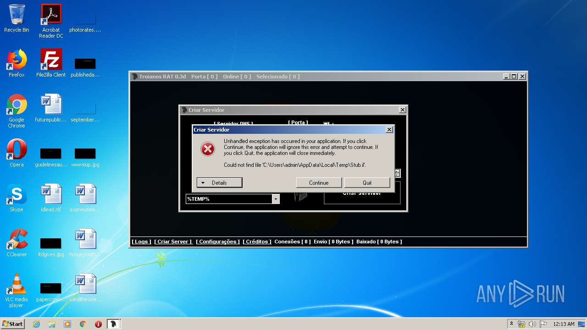
Task: Open VLC media player desktop shortcut
Action: point(17,291)
